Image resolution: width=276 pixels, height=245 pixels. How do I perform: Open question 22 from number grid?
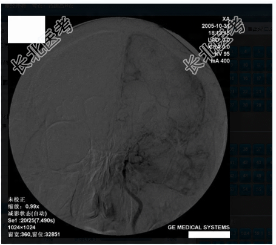[245, 92]
